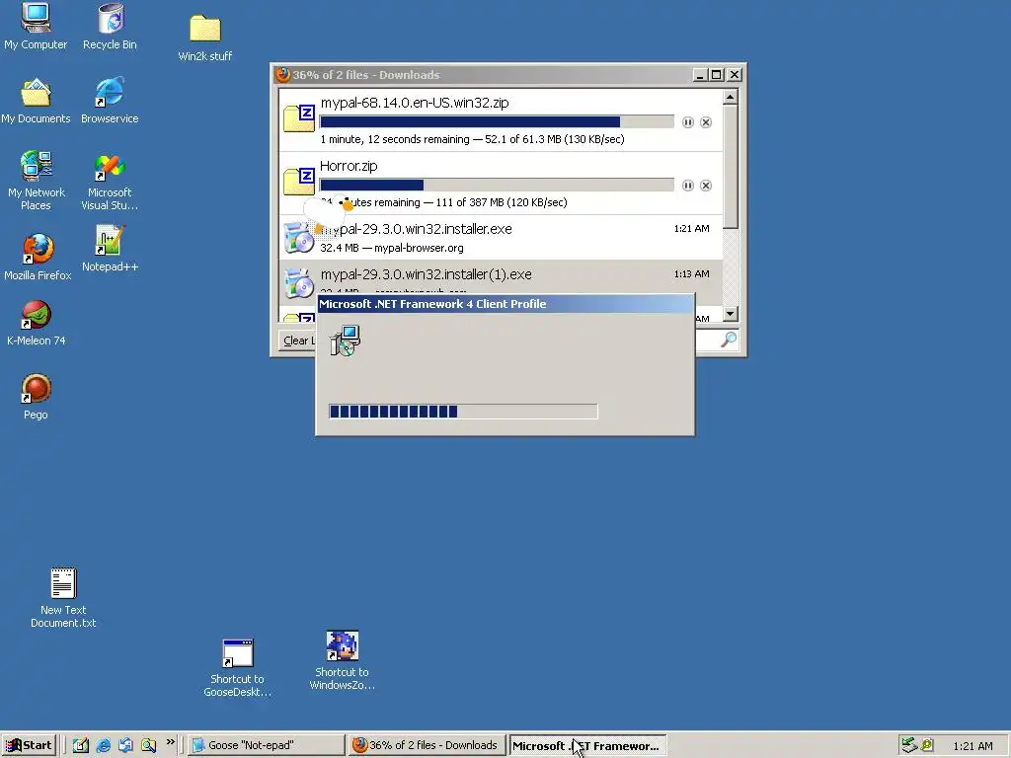Select the Win2k stuff folder
Screen dimensions: 1011x758
205,38
